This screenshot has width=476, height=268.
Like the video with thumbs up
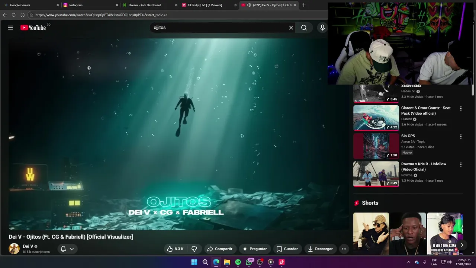click(175, 249)
